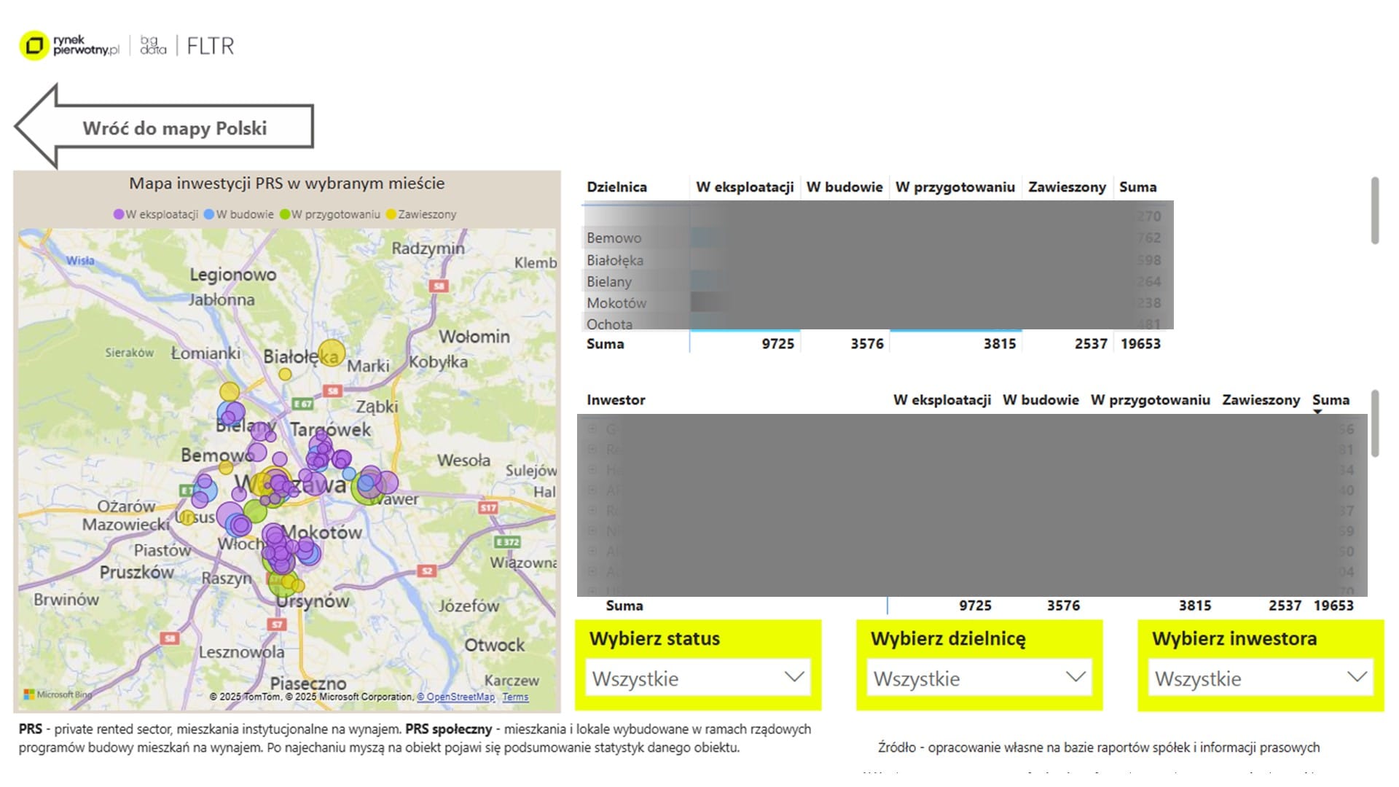The width and height of the screenshot is (1399, 787).
Task: Click the yellow bubble near Ursus
Action: (x=187, y=517)
